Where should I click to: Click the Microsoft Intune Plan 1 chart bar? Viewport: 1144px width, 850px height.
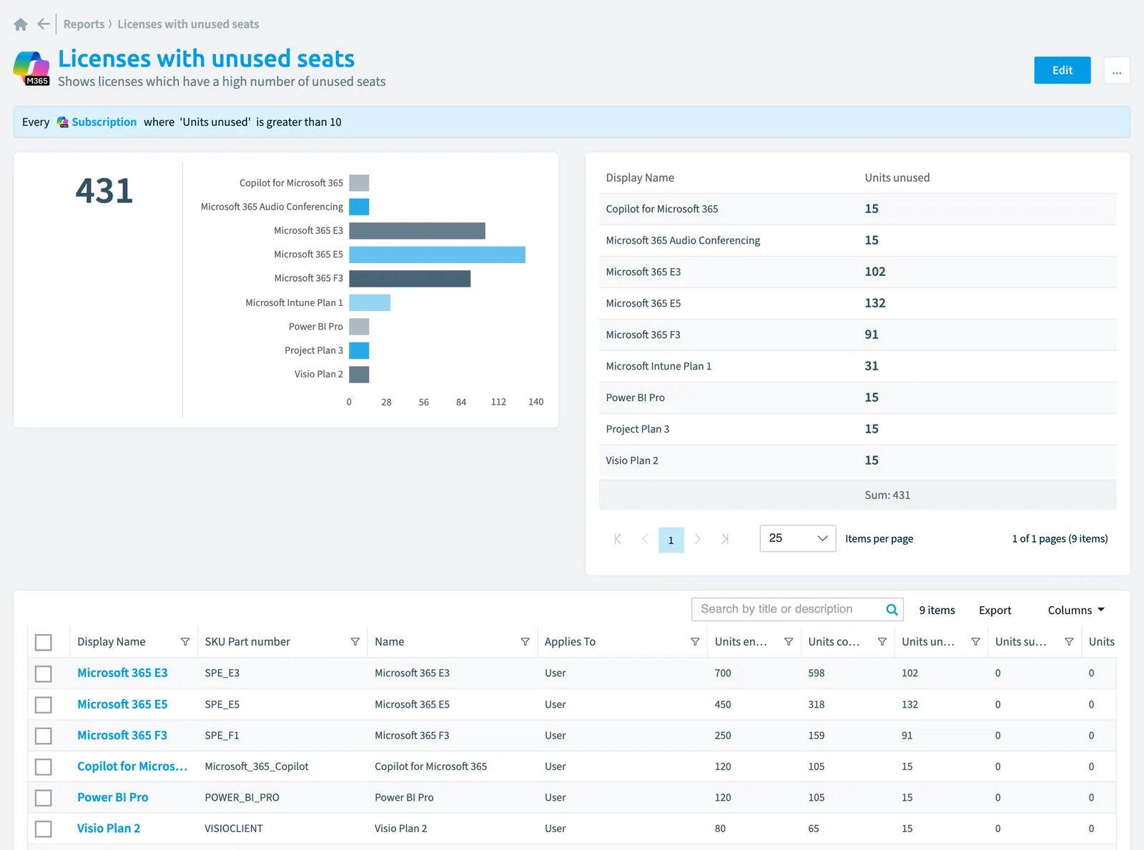click(x=370, y=302)
